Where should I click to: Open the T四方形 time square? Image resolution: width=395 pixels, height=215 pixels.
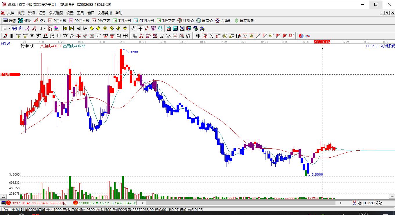click(122, 21)
